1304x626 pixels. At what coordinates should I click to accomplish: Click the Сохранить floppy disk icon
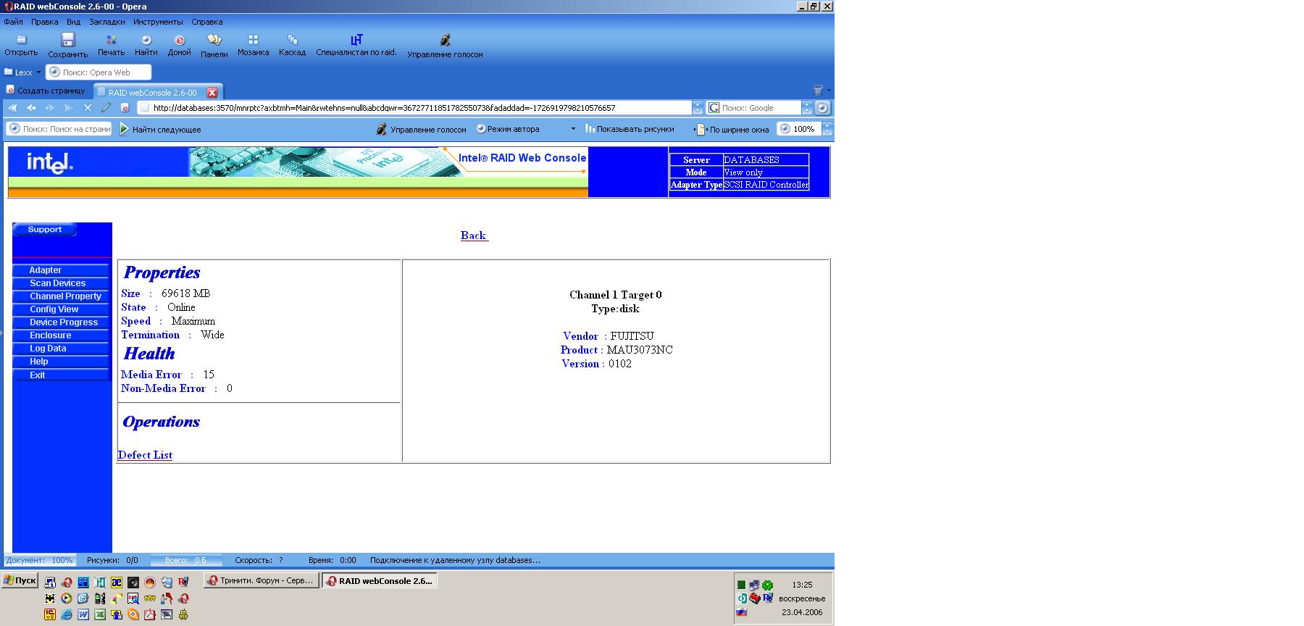tap(67, 40)
